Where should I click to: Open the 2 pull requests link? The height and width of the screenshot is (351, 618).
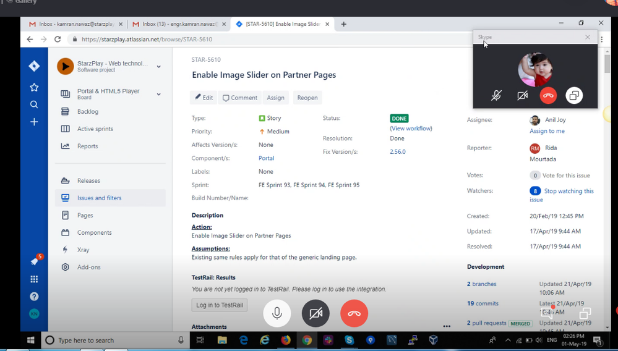pyautogui.click(x=487, y=323)
